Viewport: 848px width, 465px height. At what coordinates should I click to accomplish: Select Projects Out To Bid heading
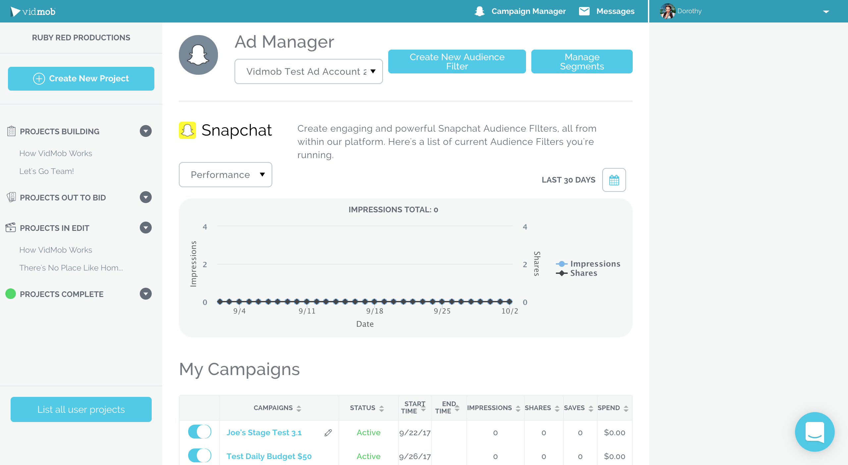pos(63,198)
